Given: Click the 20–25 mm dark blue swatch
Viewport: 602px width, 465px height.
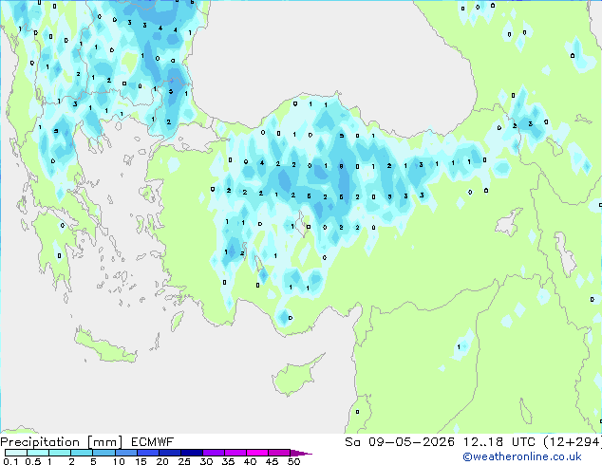Looking at the screenshot, I should (x=169, y=453).
